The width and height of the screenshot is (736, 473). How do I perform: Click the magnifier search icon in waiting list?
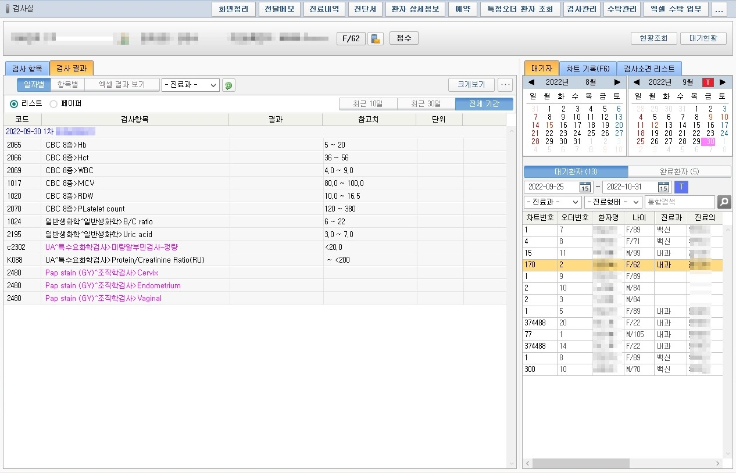click(x=724, y=202)
